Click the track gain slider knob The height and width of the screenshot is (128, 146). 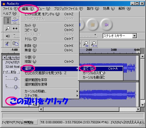(16, 79)
